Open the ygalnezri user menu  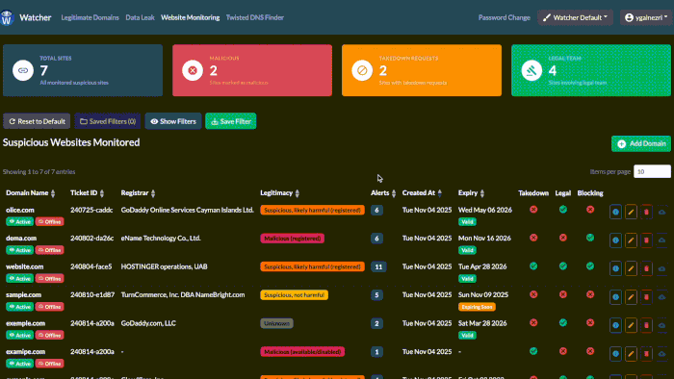coord(646,17)
